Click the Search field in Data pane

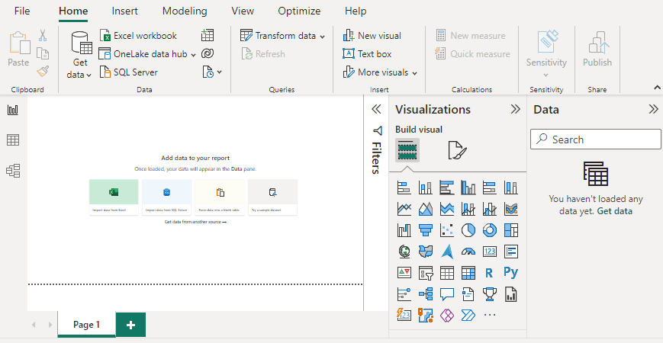pyautogui.click(x=596, y=139)
